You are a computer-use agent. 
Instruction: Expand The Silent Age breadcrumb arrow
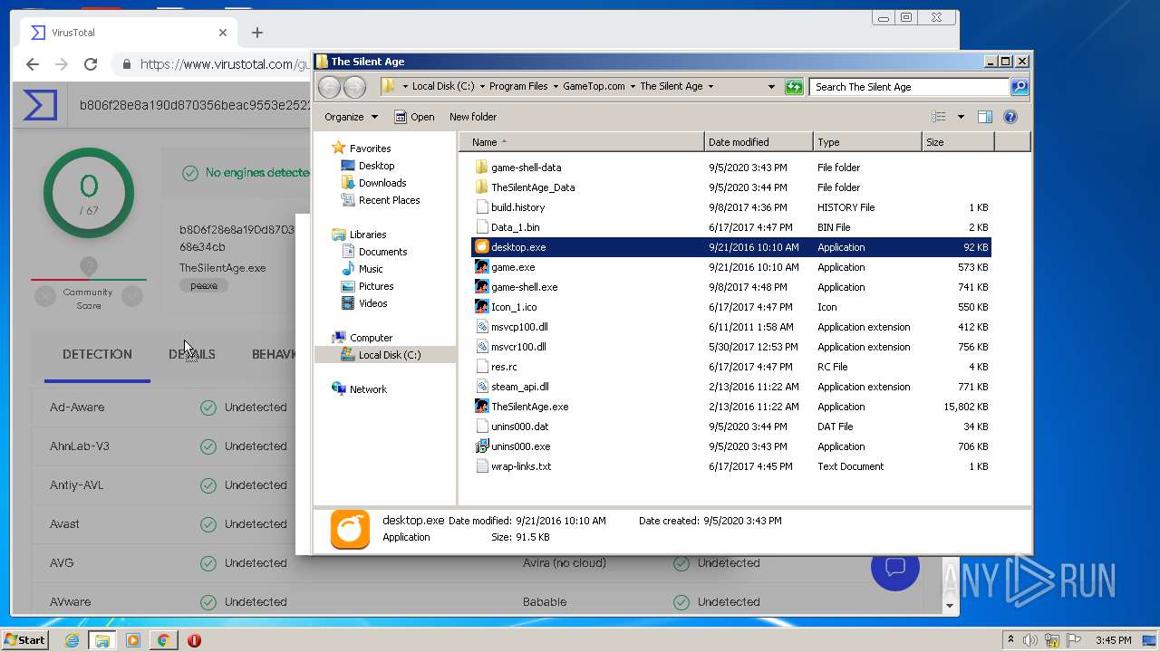710,87
